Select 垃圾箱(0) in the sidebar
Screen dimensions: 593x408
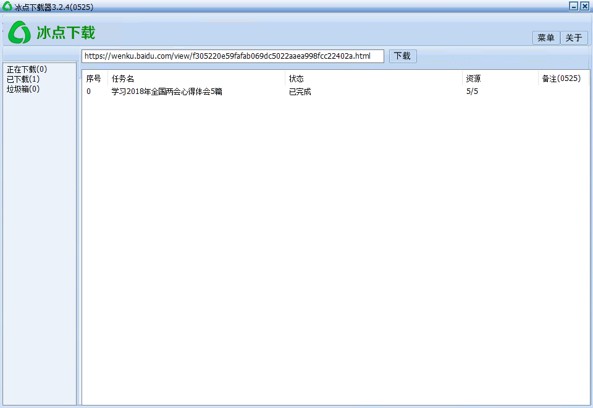point(23,89)
